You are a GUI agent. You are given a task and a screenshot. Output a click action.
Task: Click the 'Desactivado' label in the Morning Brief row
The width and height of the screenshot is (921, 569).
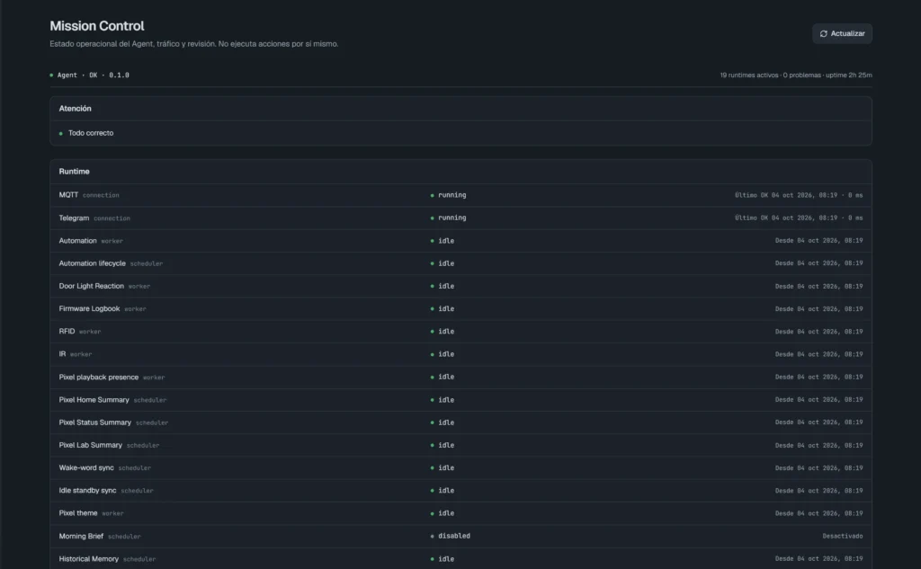point(843,536)
